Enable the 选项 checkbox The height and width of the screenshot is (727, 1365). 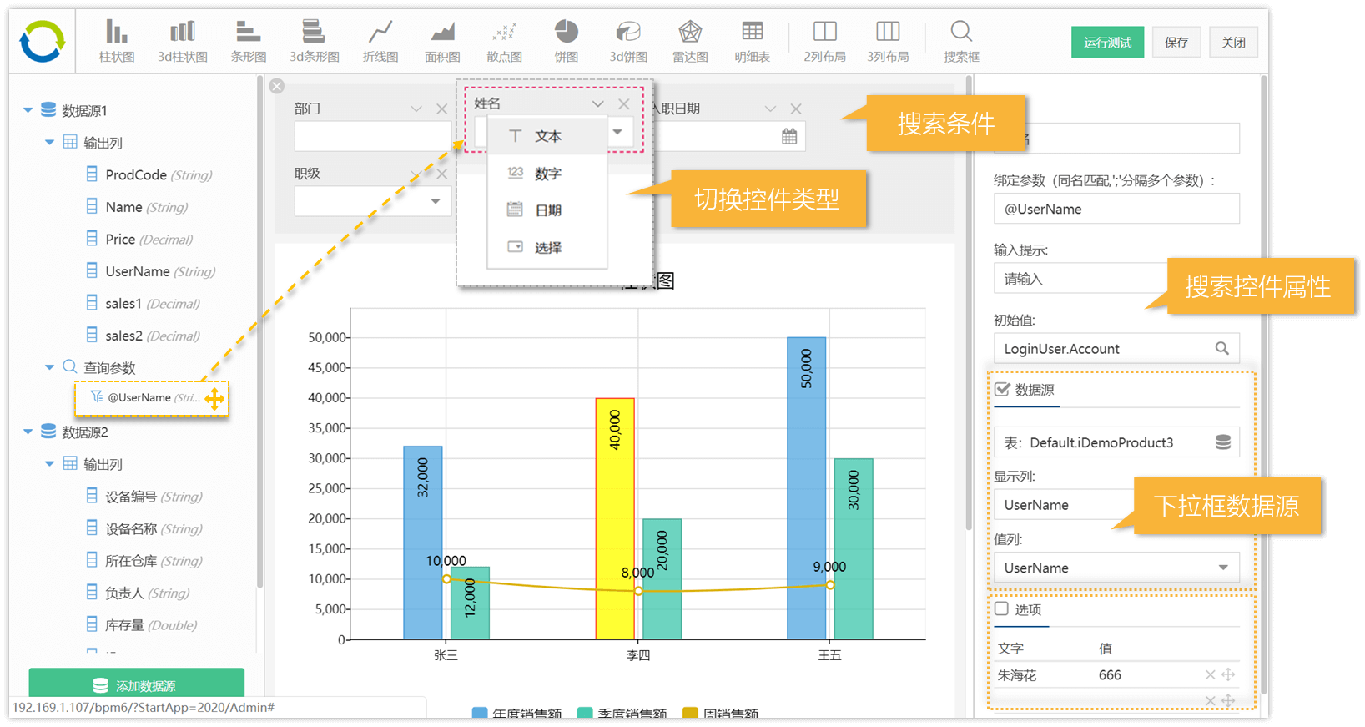[1002, 609]
